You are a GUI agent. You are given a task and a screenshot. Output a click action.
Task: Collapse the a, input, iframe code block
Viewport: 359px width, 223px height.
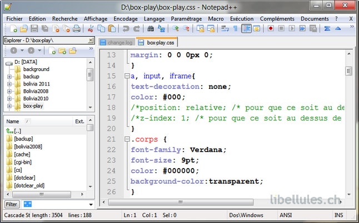(127, 76)
